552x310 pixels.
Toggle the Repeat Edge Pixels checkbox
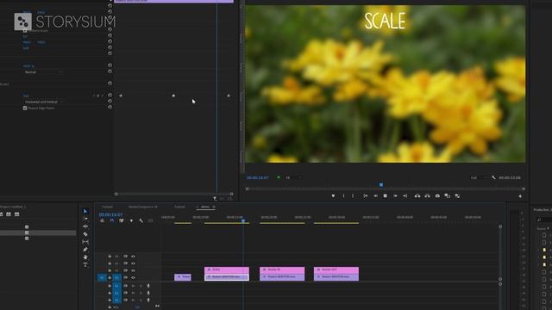(x=25, y=108)
